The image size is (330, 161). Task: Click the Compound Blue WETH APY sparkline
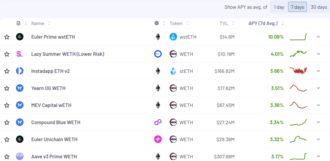298,122
